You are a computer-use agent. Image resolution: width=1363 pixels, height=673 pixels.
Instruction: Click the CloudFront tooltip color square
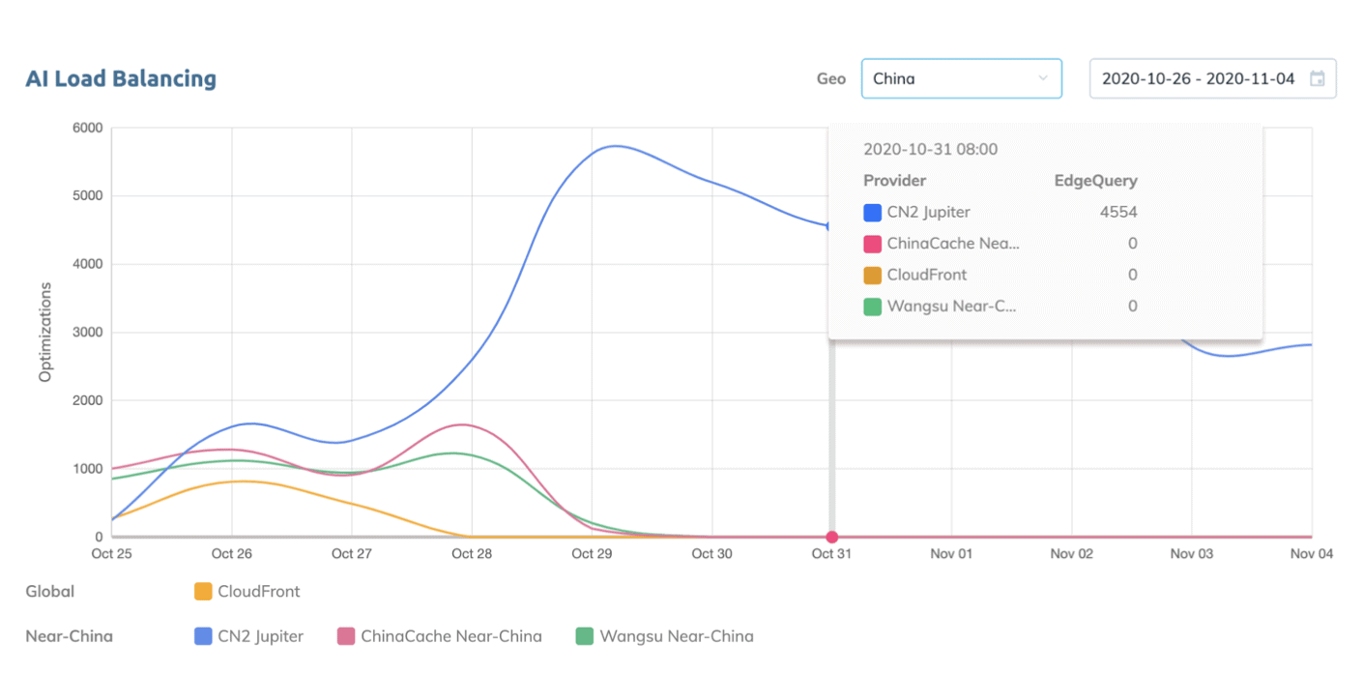[873, 275]
